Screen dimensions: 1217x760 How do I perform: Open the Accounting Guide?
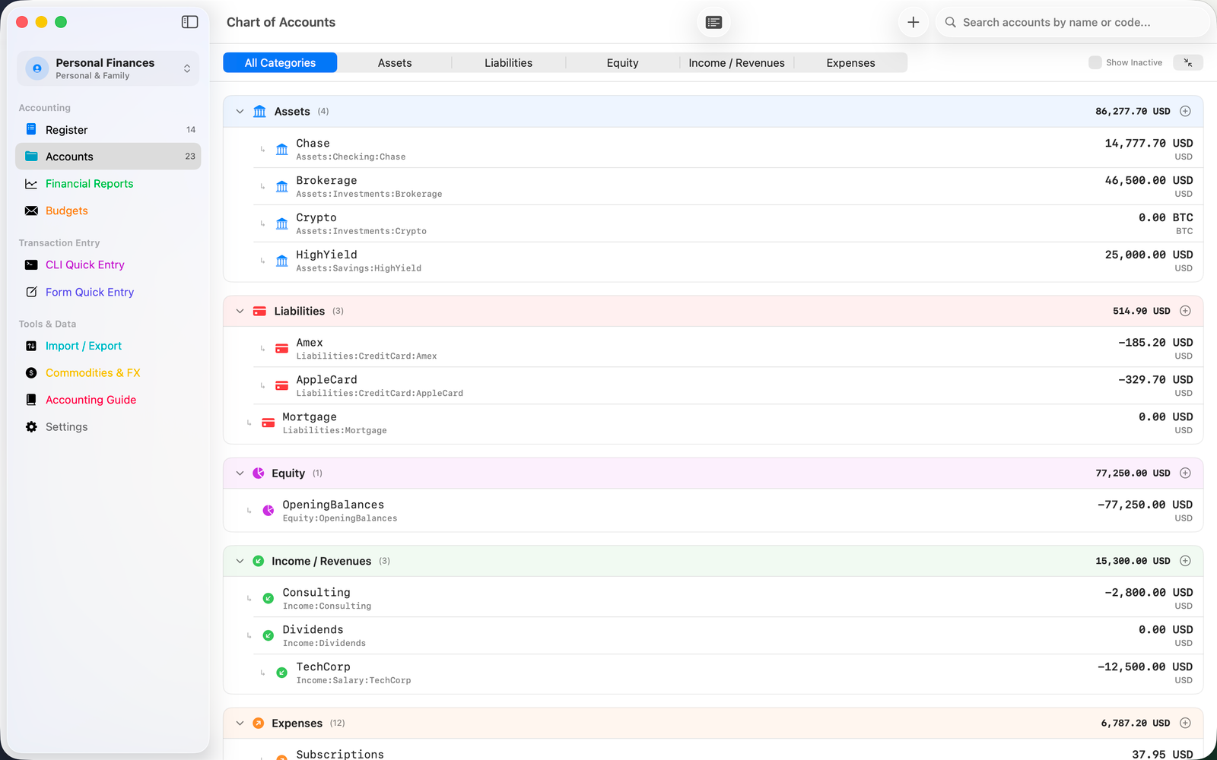(x=108, y=400)
